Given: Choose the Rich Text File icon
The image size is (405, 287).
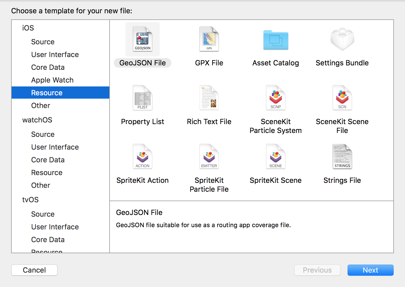Looking at the screenshot, I should (209, 98).
